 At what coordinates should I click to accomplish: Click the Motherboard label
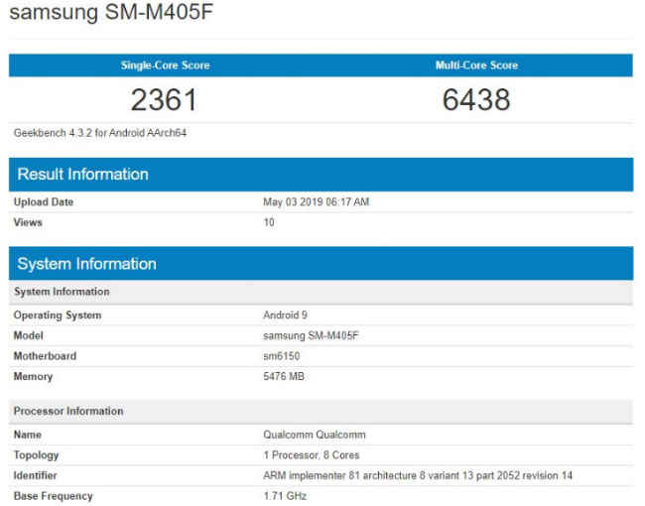point(45,356)
